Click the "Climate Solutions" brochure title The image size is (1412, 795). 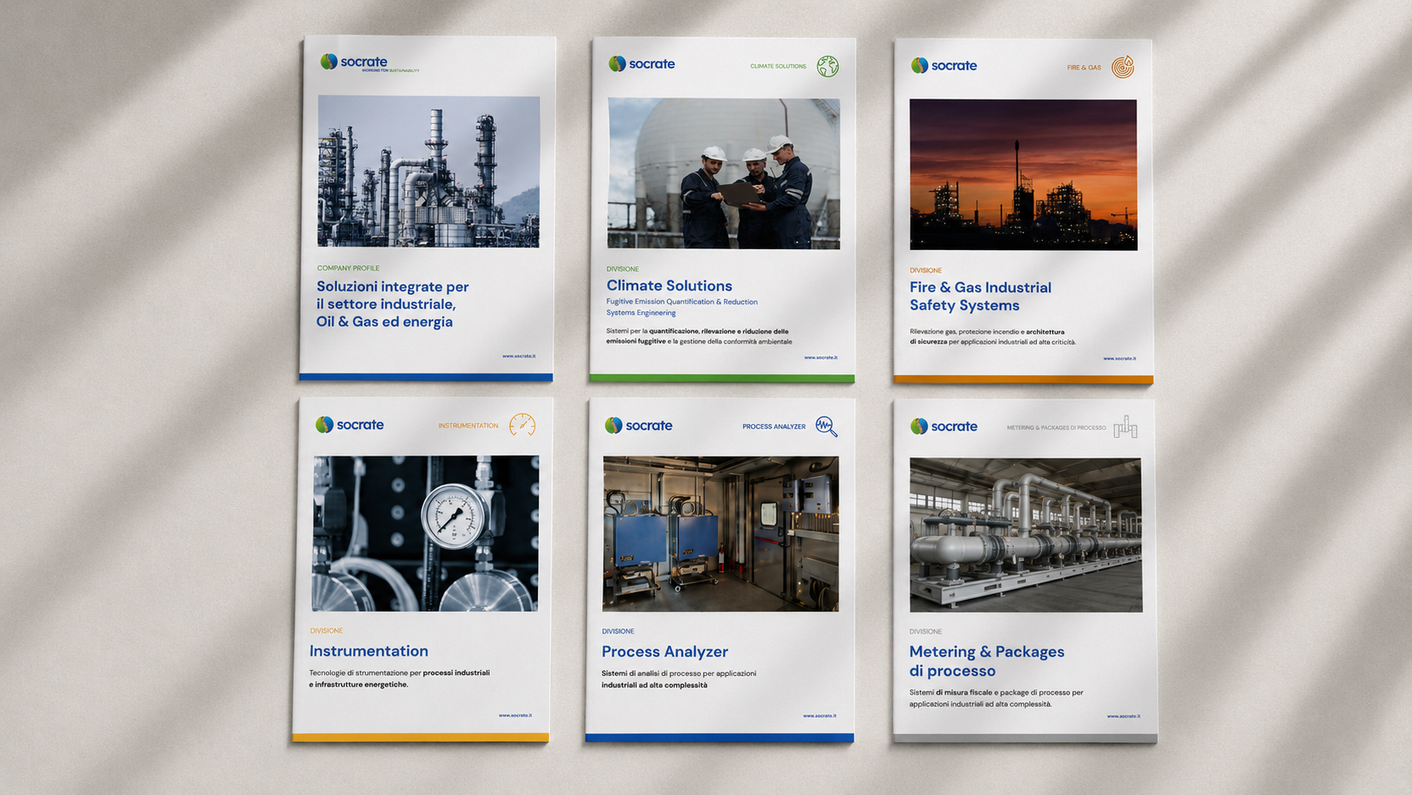pos(669,286)
